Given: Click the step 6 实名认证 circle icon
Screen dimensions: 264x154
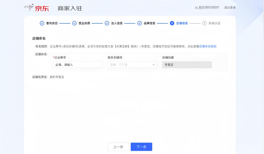Looking at the screenshot, I should [x=204, y=23].
